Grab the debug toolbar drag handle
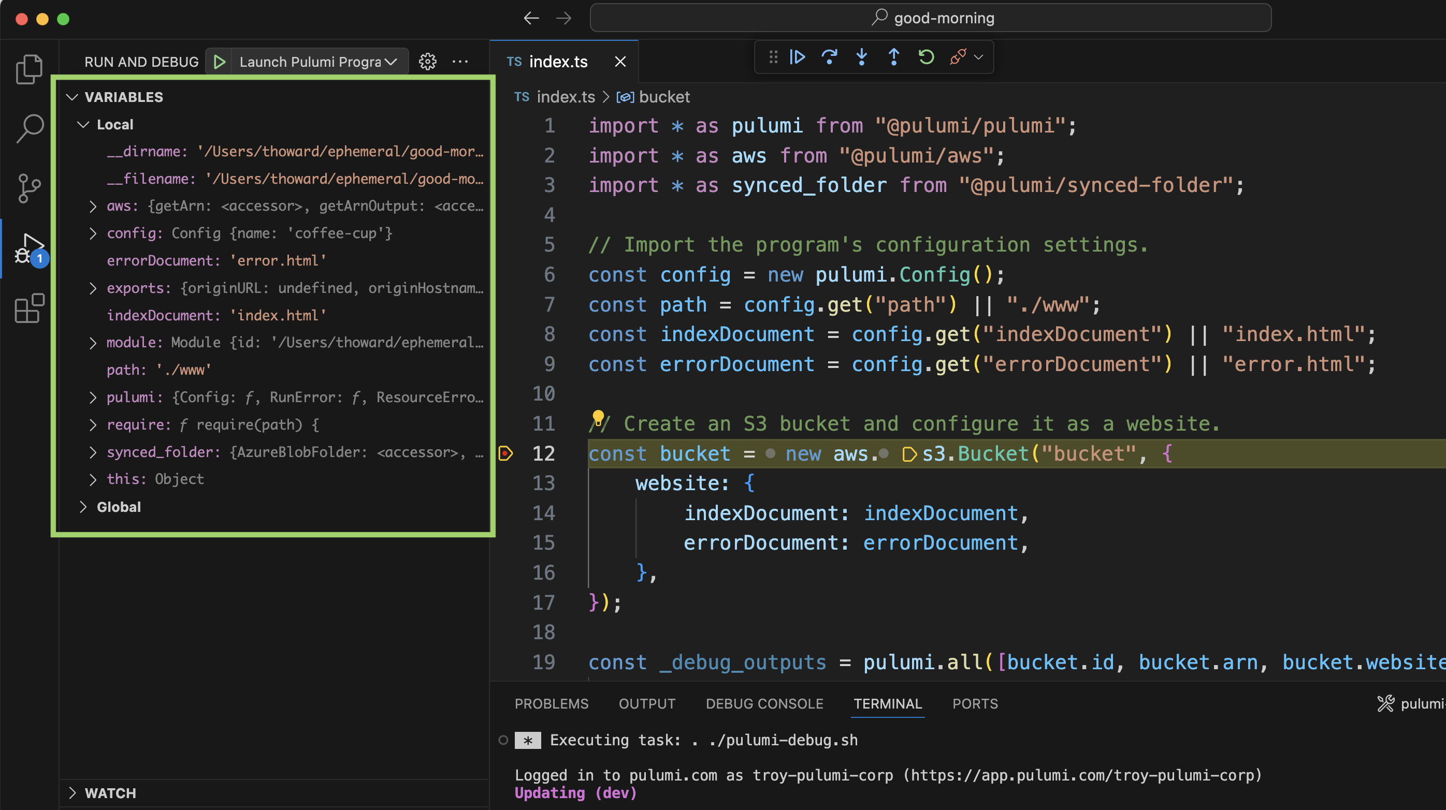This screenshot has width=1446, height=810. [773, 56]
